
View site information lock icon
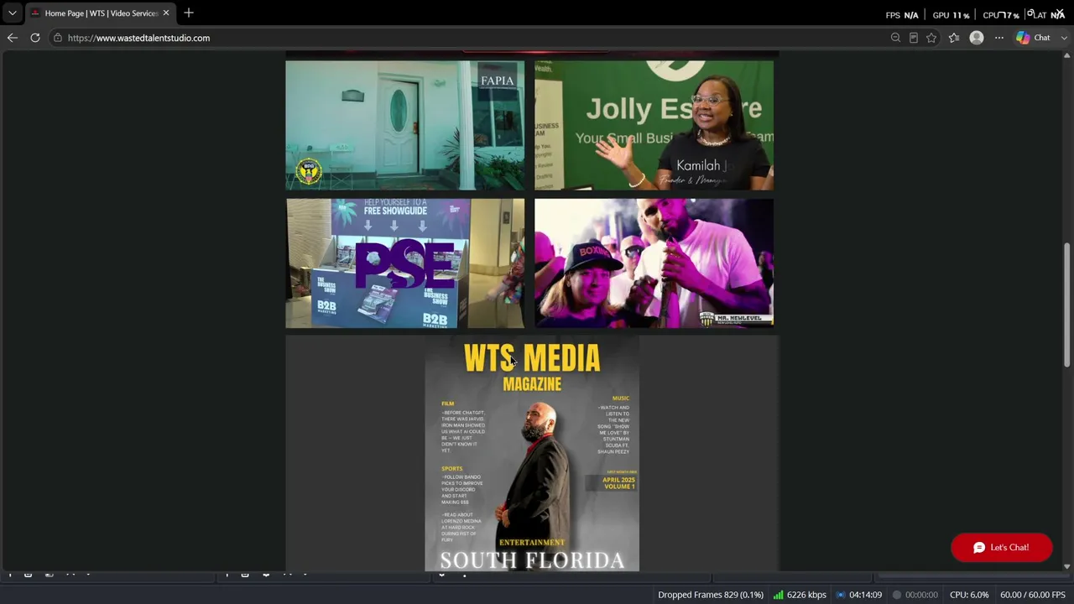coord(57,38)
